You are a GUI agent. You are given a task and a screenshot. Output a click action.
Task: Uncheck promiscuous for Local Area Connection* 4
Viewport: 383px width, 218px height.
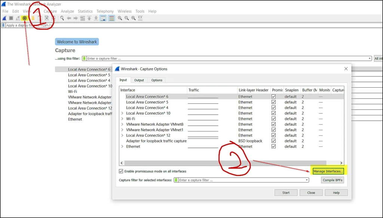click(x=273, y=108)
